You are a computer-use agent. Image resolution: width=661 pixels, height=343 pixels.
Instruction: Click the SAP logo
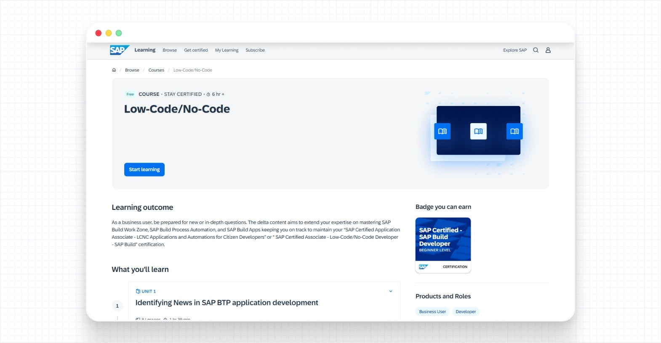[x=120, y=50]
